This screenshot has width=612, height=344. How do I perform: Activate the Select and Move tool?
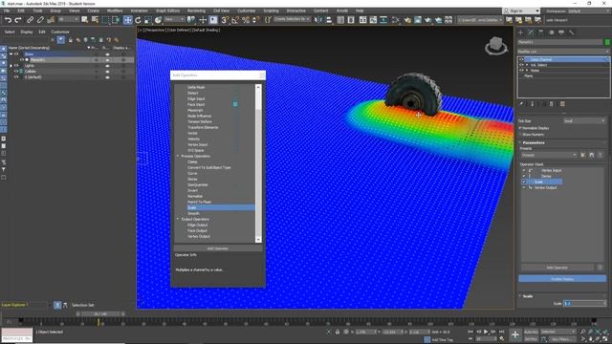127,20
